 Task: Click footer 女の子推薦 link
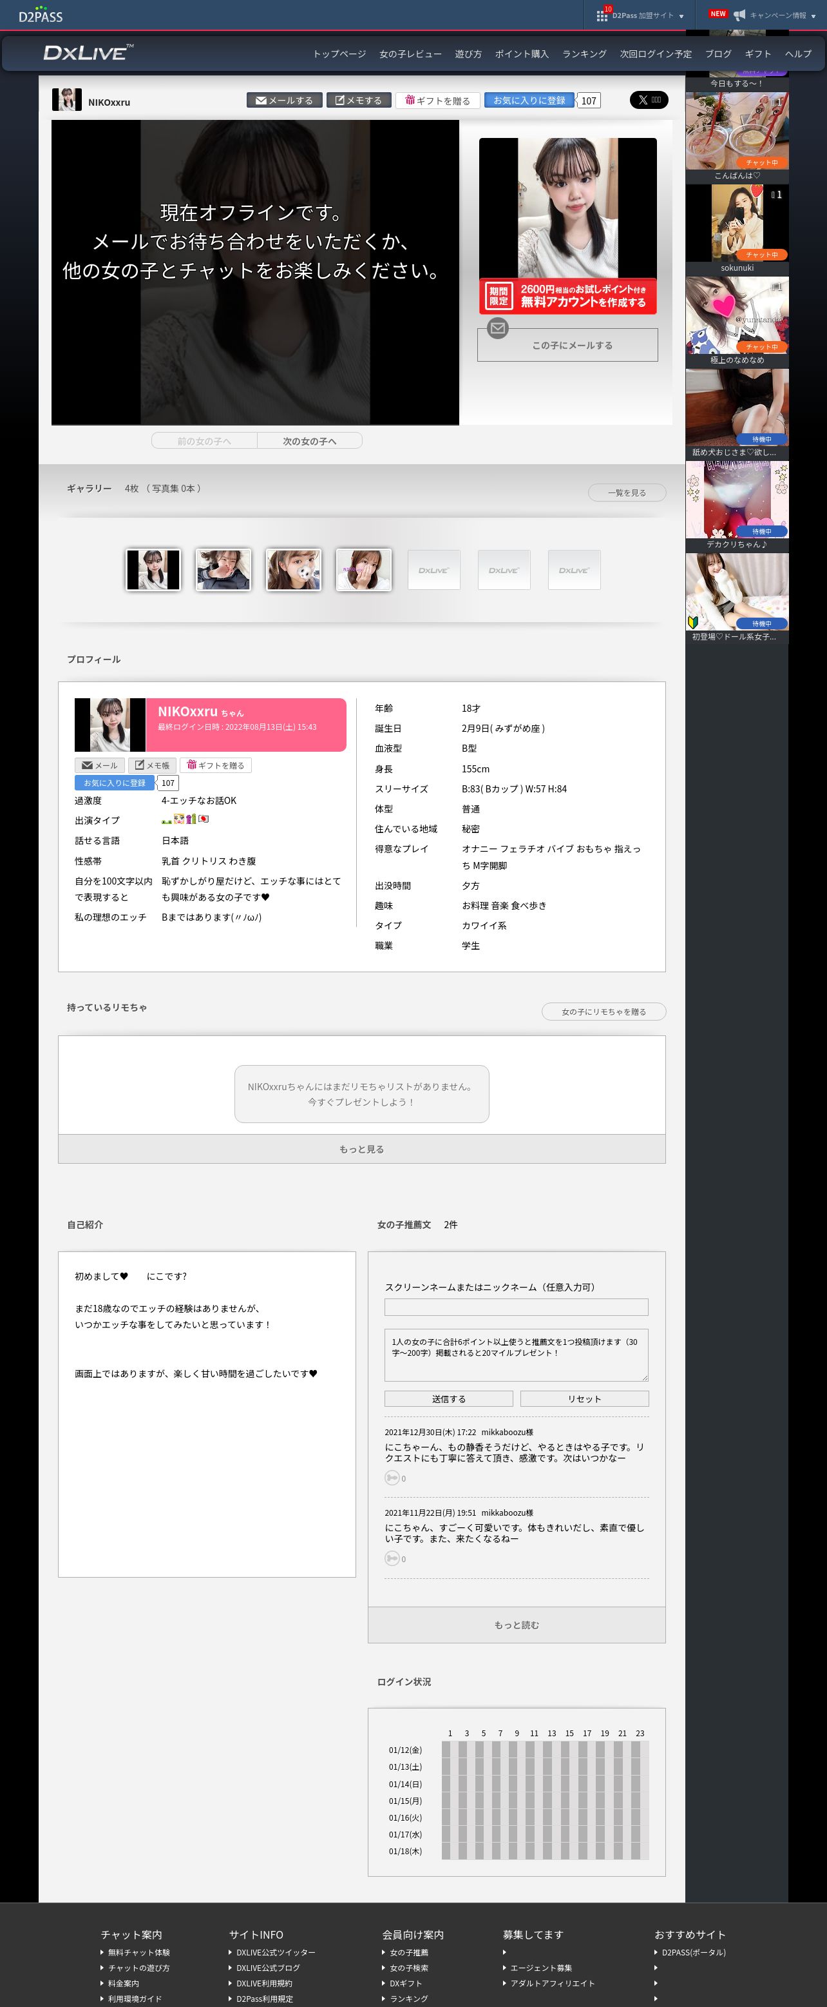409,1952
